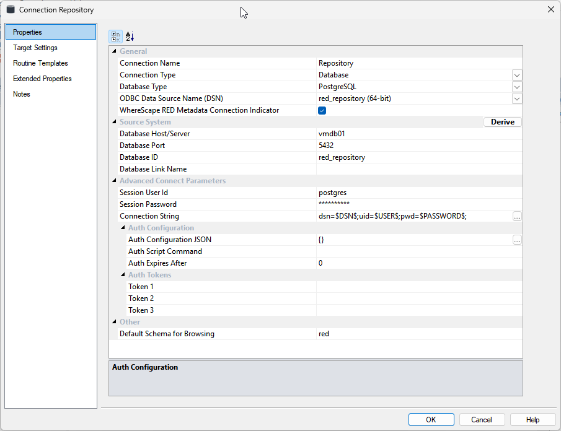Screen dimensions: 561x431
Task: Collapse the General section
Action: coord(113,51)
